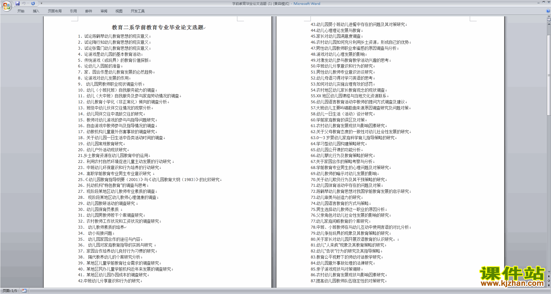Click topic 4 论游戏是幼儿园的基本教育活动
Viewport: 551px width, 294px height.
coord(109,54)
